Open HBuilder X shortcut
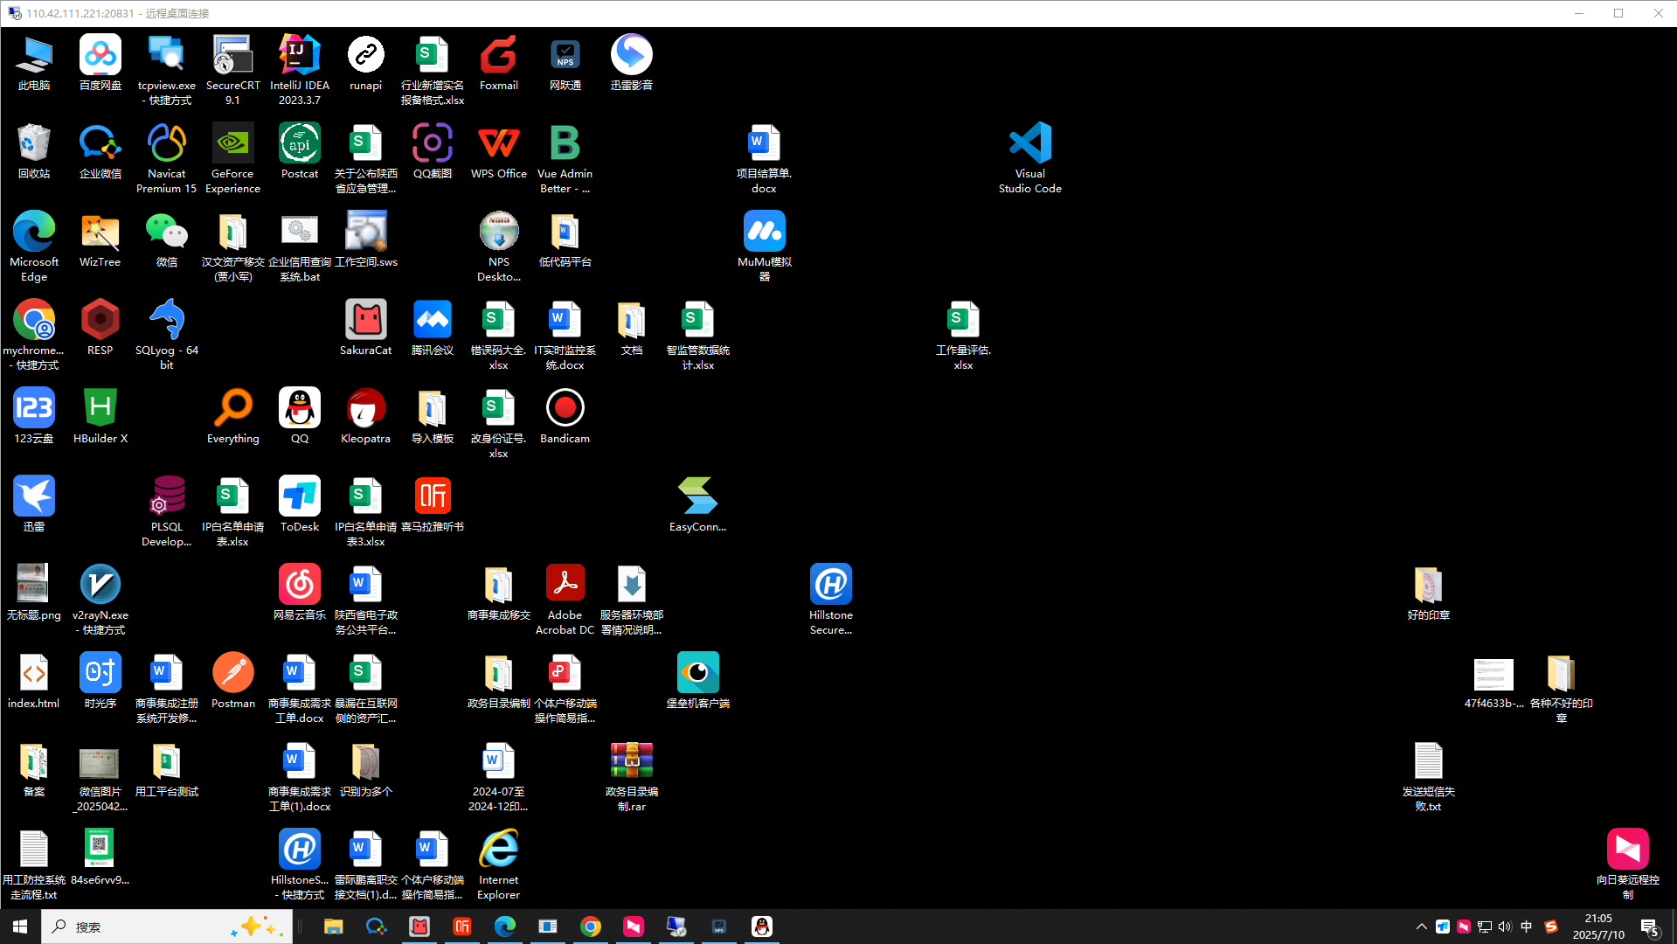Screen dimensions: 1677x944 [x=100, y=416]
